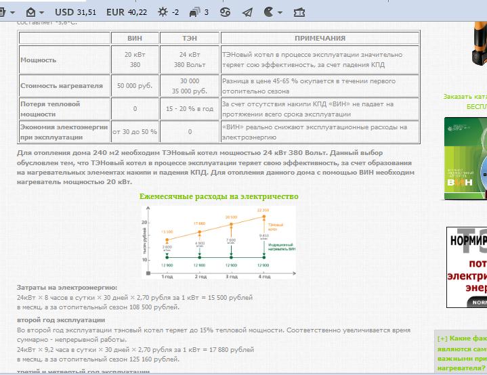Click the 'ПРИМЕЧАНИЯ' column header

coord(320,38)
